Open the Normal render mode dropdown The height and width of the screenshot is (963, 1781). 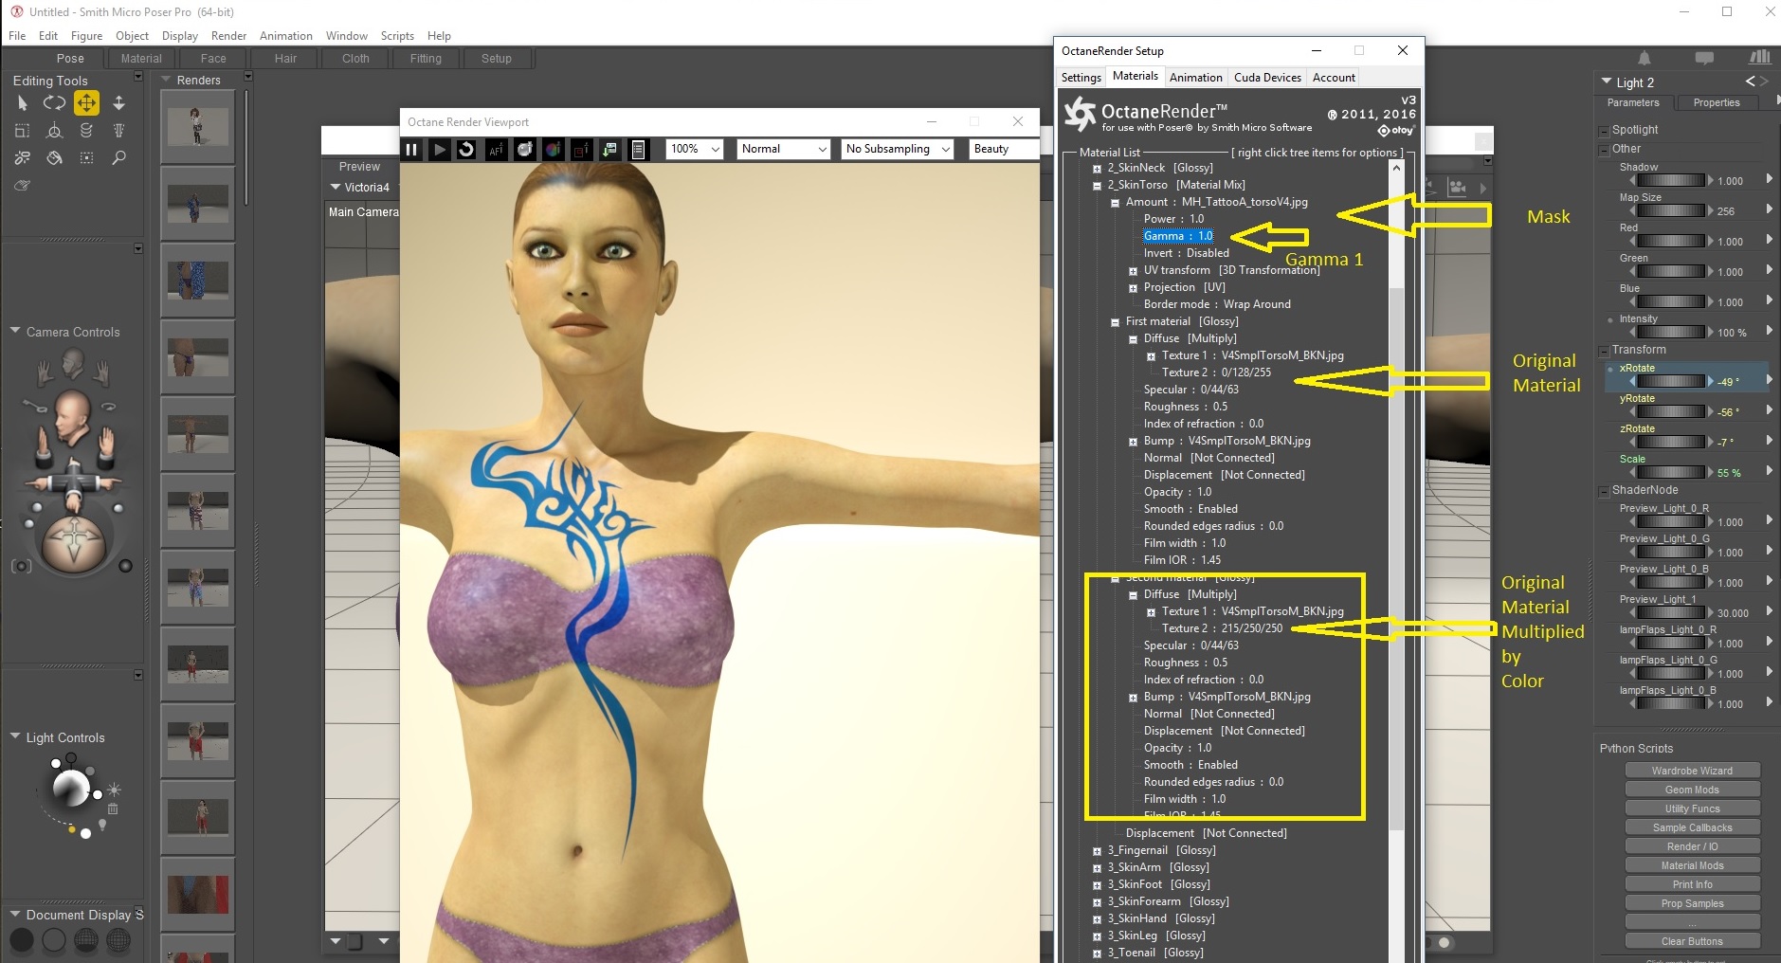pos(784,149)
